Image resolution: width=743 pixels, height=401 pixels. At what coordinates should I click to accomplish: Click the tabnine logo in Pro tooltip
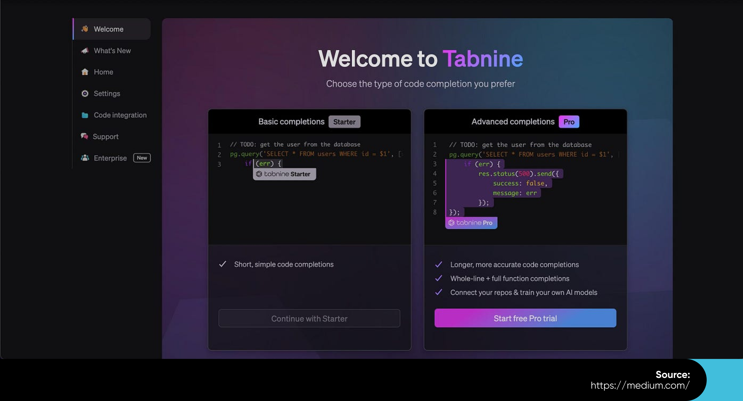[451, 223]
